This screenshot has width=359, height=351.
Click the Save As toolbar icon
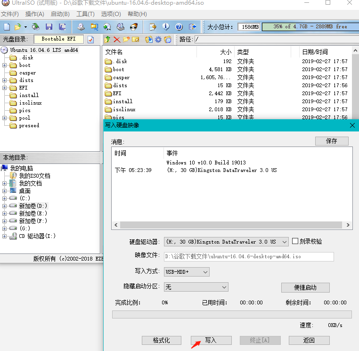pos(62,27)
